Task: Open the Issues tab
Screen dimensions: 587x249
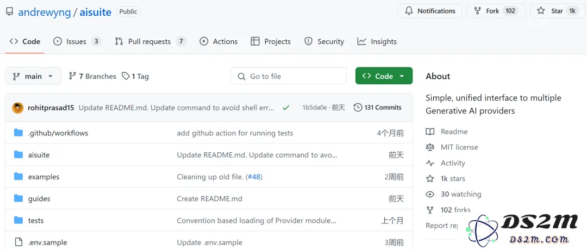Action: click(77, 41)
